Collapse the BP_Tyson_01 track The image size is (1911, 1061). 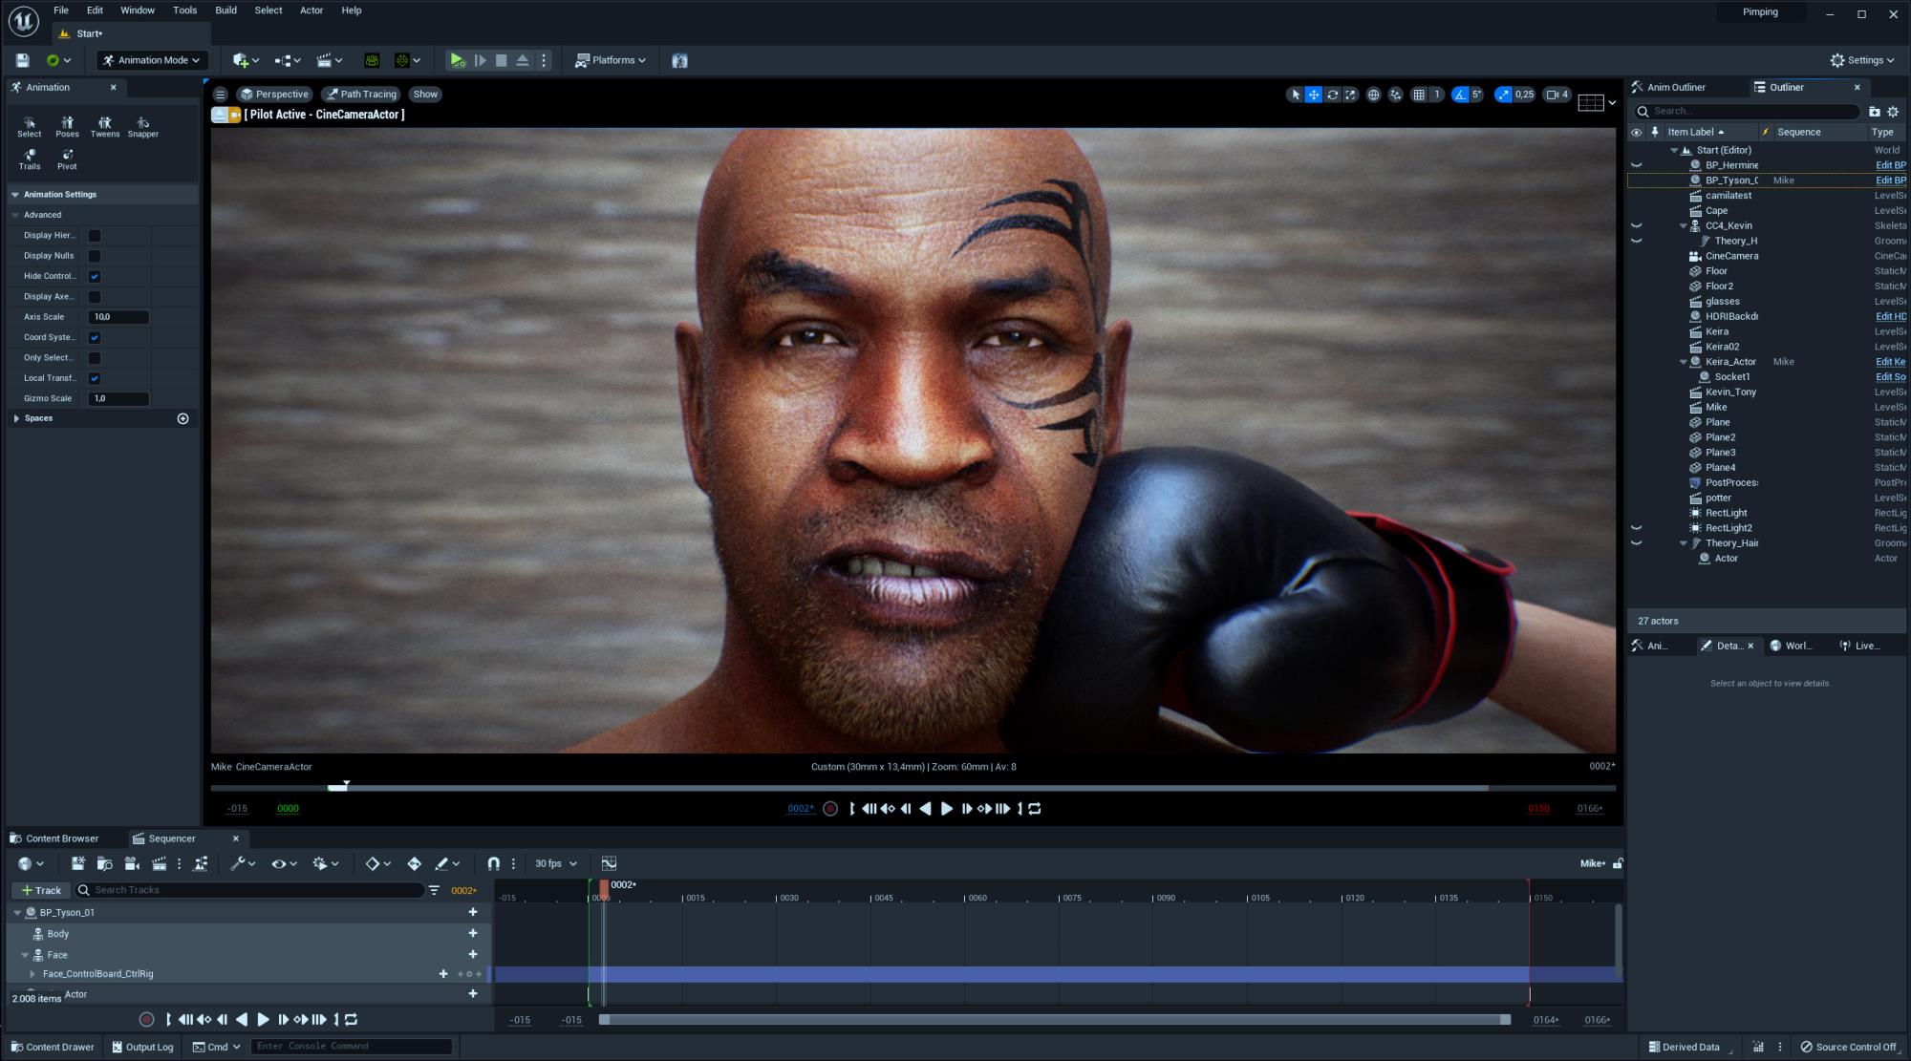17,913
